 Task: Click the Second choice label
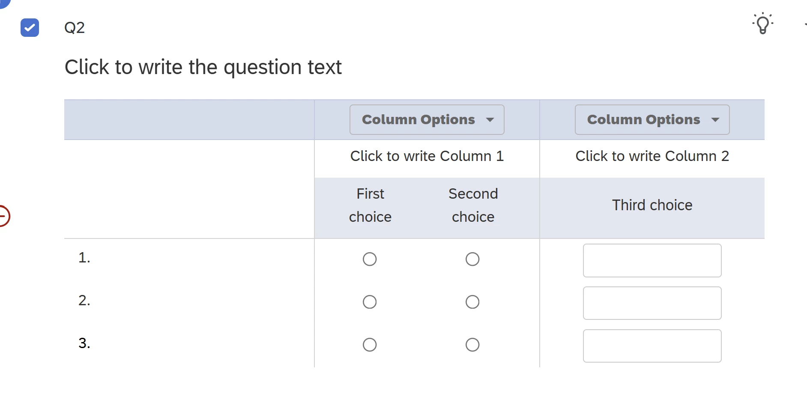click(x=473, y=205)
